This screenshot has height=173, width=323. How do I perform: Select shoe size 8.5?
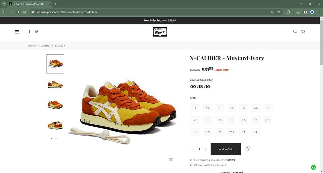[220, 120]
